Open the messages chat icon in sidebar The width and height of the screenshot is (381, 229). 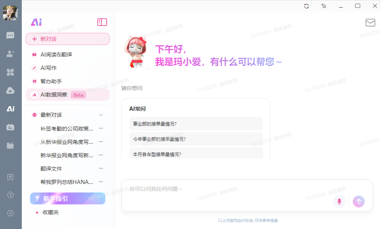click(x=10, y=35)
